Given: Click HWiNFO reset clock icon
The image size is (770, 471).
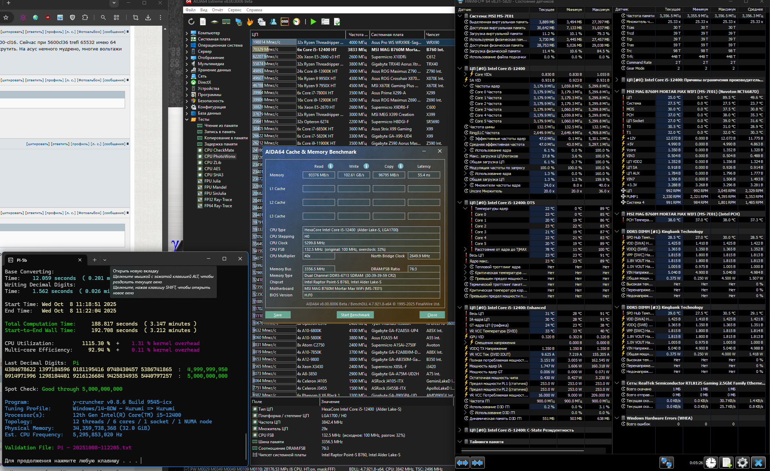Looking at the screenshot, I should point(711,463).
